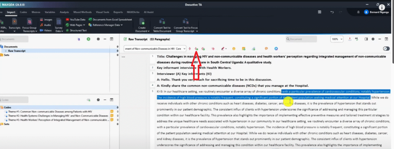
Task: Open Bernard Nganga user account
Action: [376, 12]
